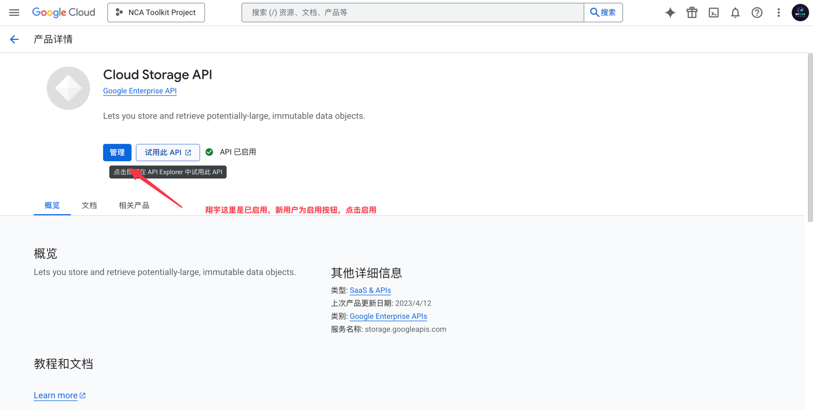Open the Gemini AI assistant
Viewport: 813px width, 410px height.
click(670, 12)
